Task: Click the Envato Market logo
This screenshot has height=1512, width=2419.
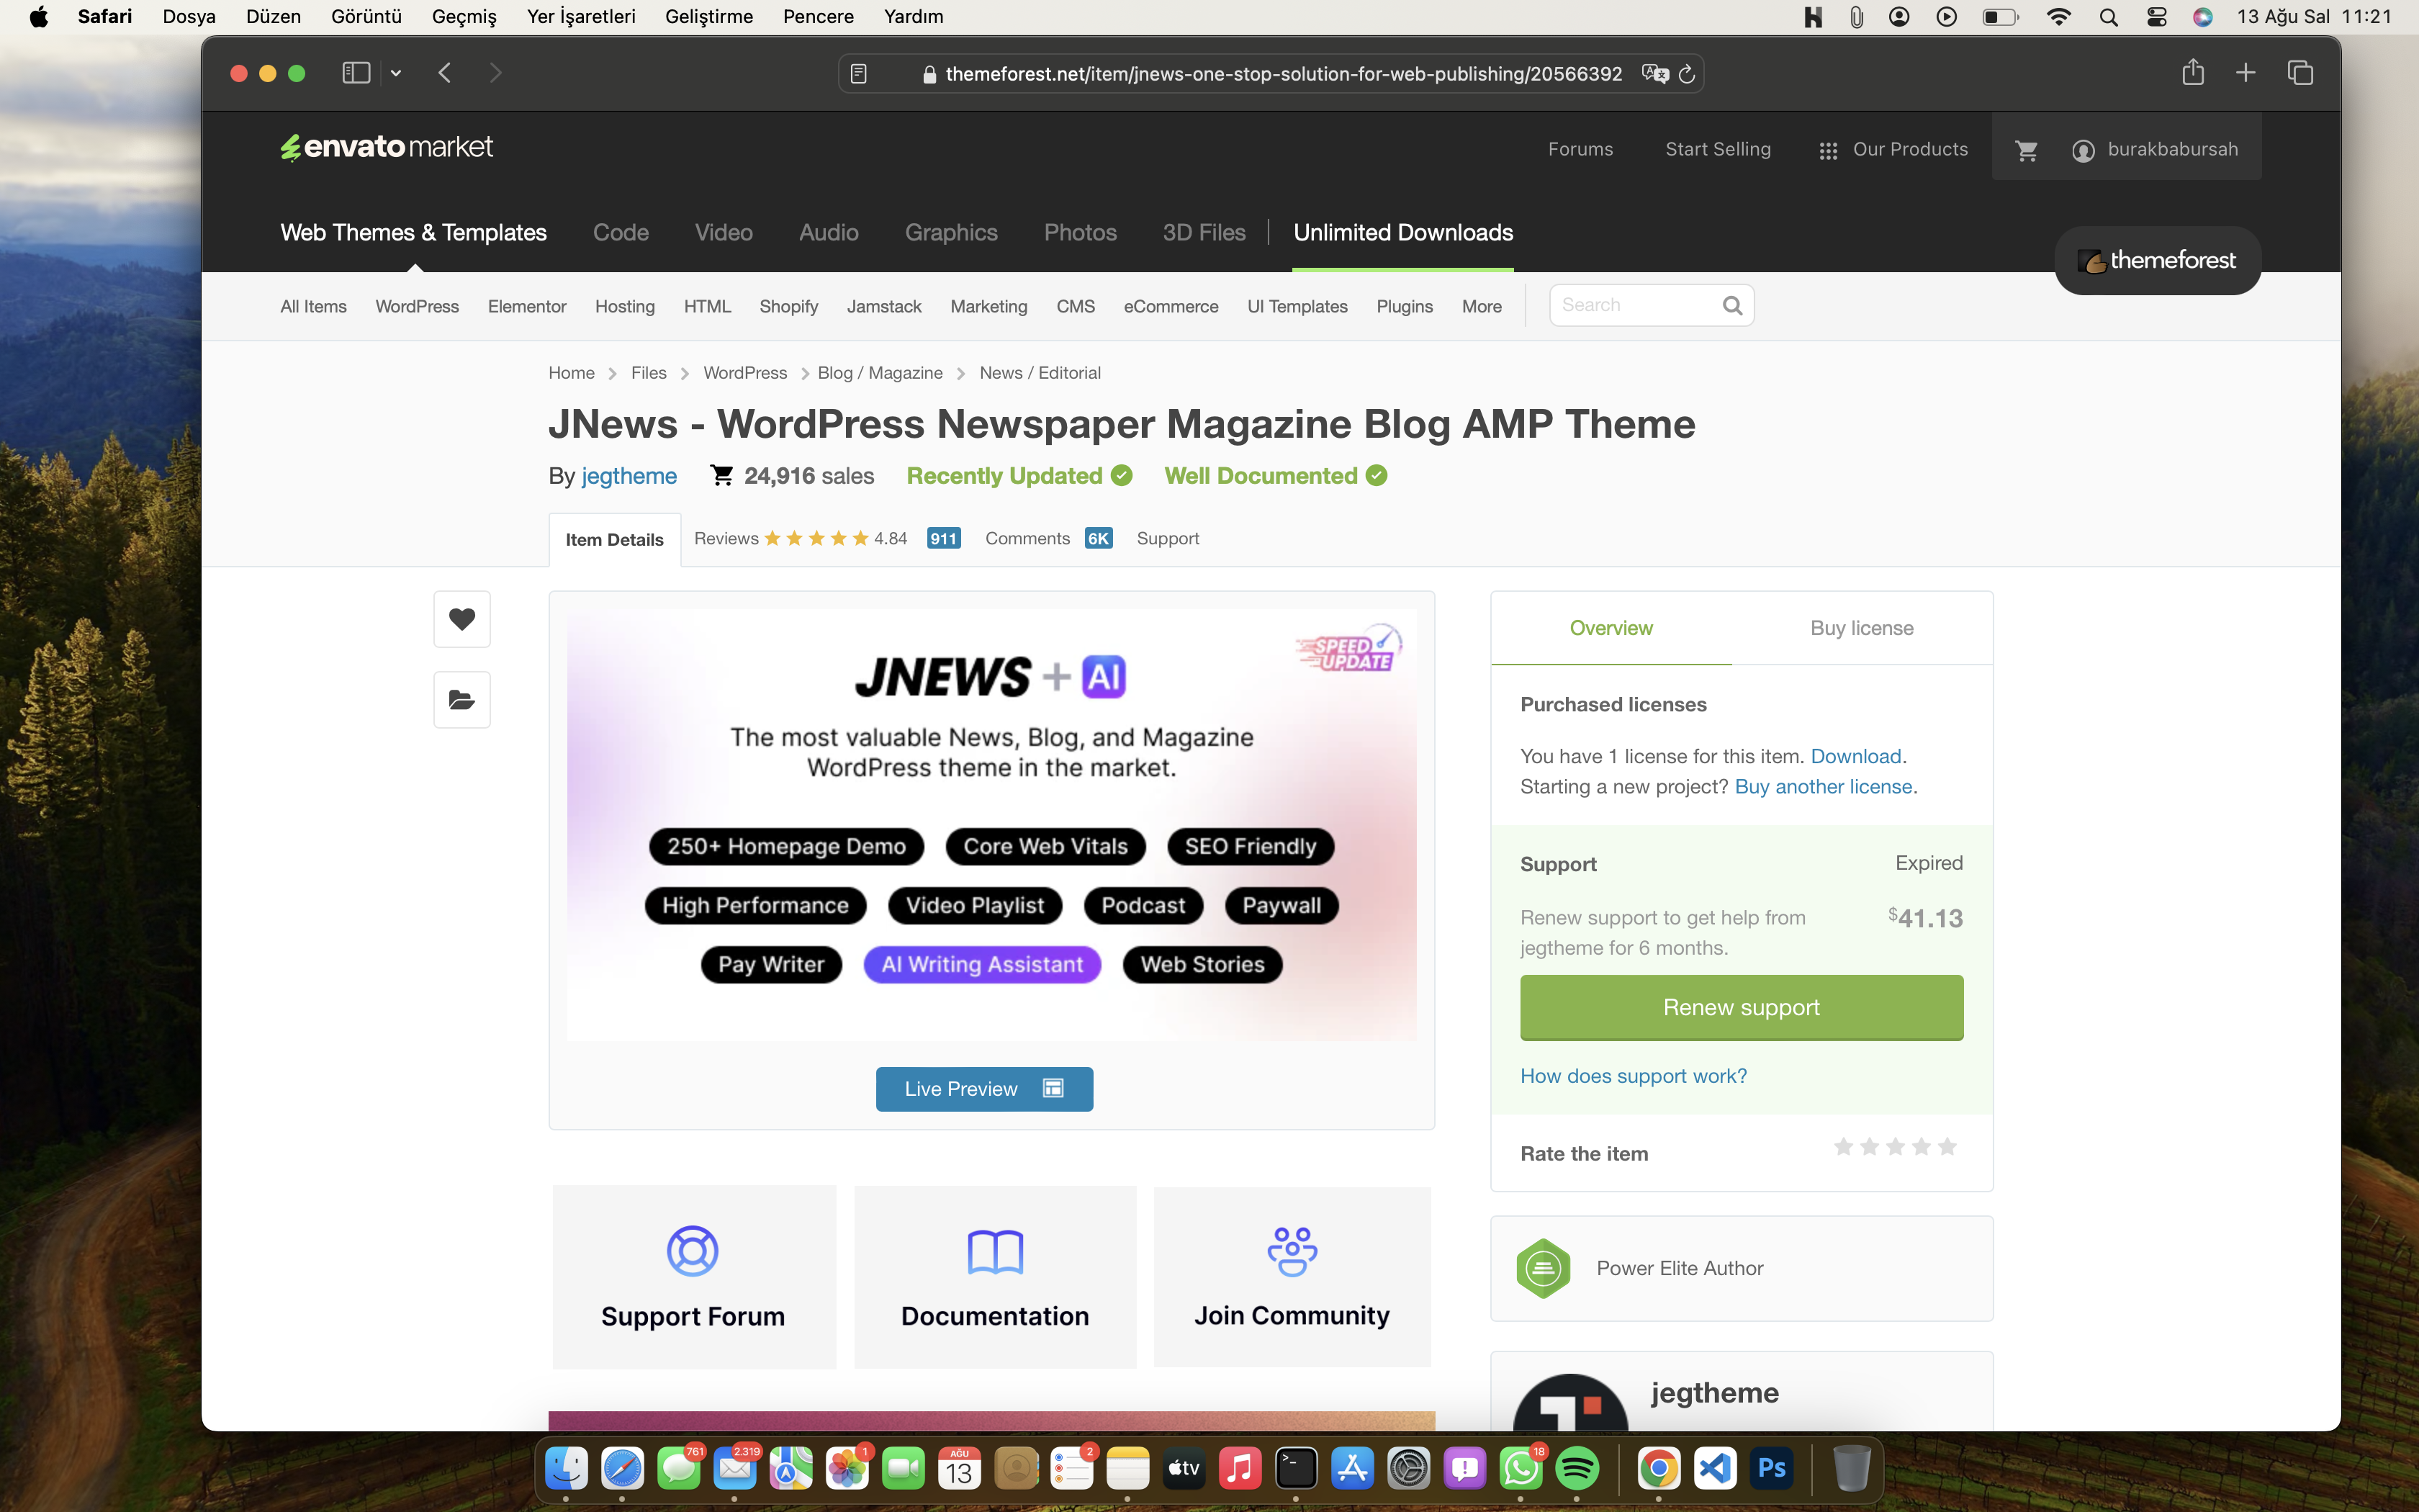Action: 386,147
